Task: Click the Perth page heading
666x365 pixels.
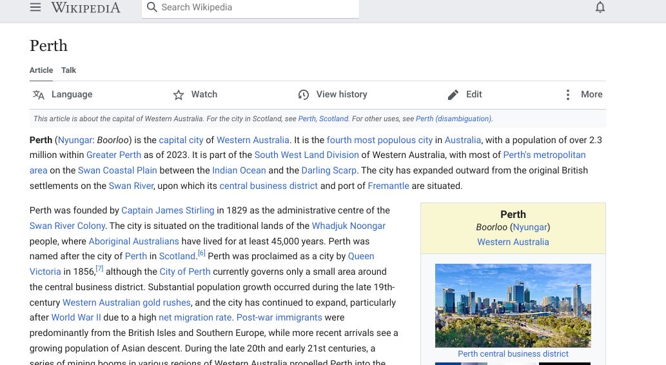Action: [48, 46]
